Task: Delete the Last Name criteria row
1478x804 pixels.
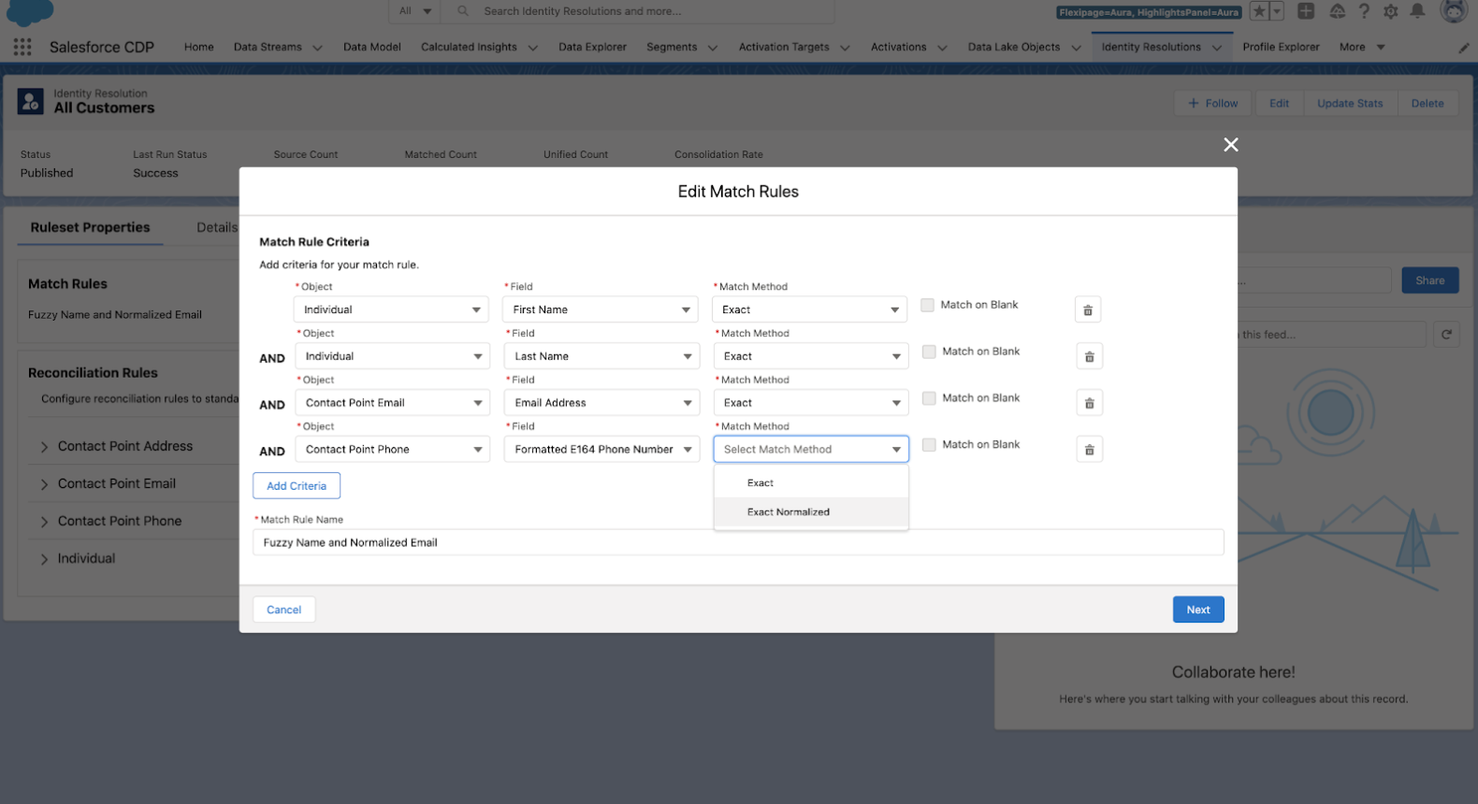Action: [x=1090, y=356]
